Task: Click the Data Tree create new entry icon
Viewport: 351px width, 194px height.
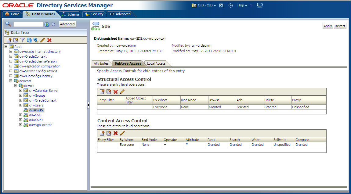Action: tap(9, 40)
